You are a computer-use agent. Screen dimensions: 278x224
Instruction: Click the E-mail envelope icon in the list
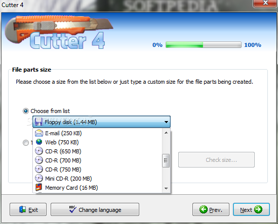point(39,133)
